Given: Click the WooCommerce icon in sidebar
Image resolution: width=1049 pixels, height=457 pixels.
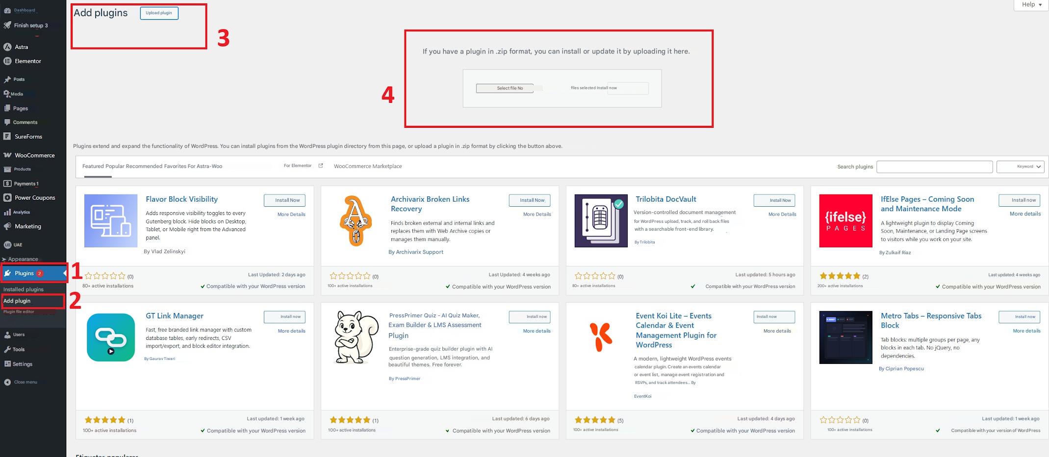Looking at the screenshot, I should [7, 155].
